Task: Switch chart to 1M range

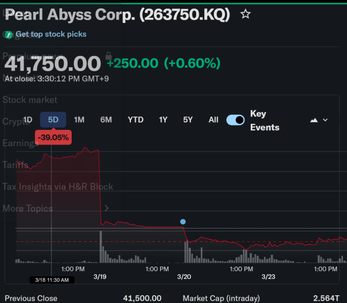Action: [79, 120]
